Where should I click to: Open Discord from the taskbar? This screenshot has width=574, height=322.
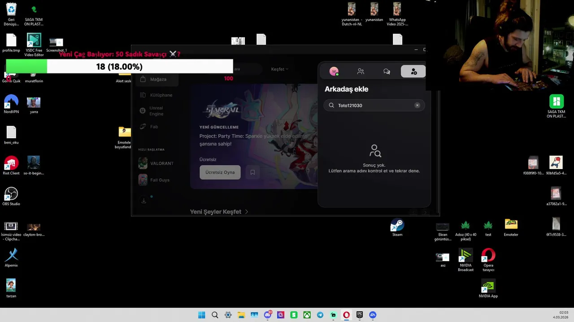[x=268, y=315]
